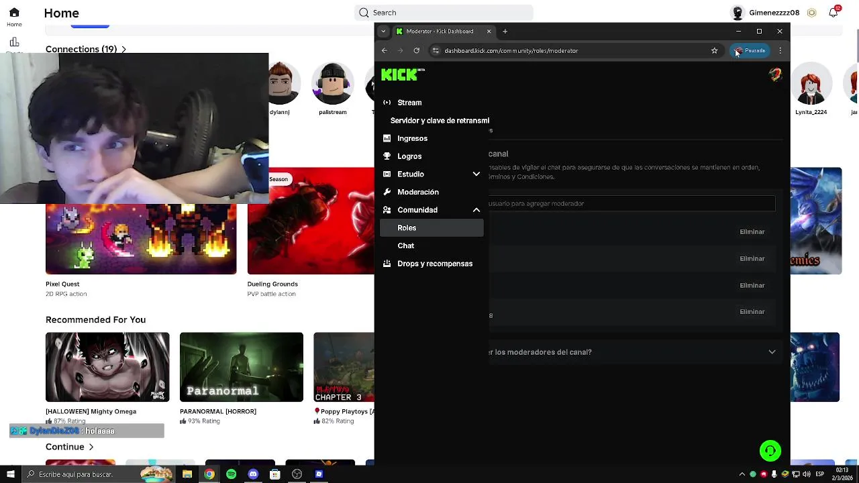
Task: Open Drops y recompensas
Action: coord(435,264)
